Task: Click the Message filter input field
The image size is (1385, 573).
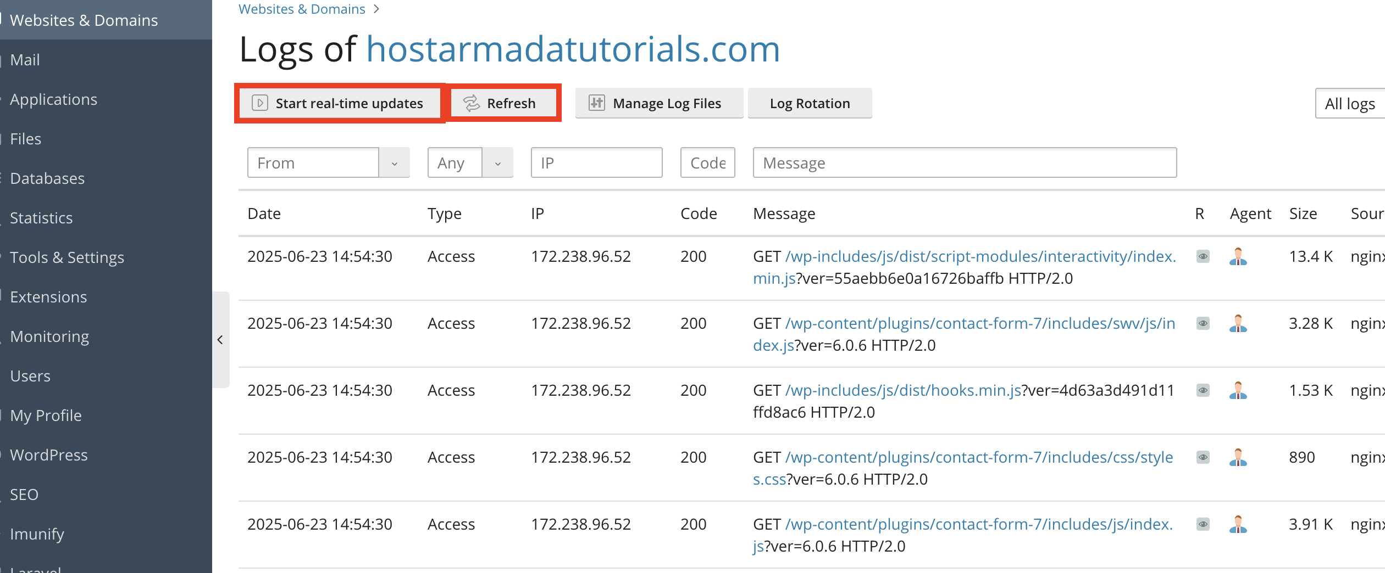Action: 965,162
